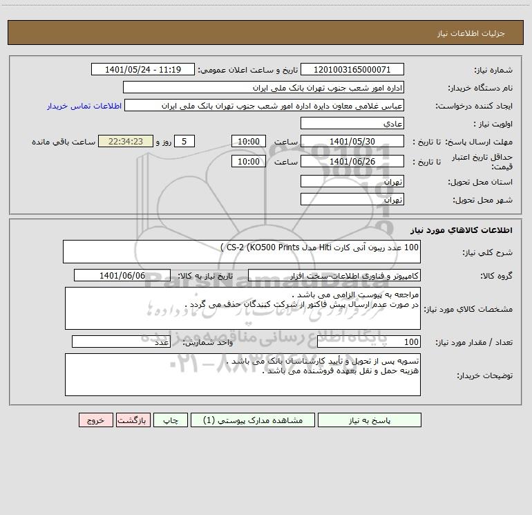
Task: Click unit of measure field عدد
Action: (121, 341)
